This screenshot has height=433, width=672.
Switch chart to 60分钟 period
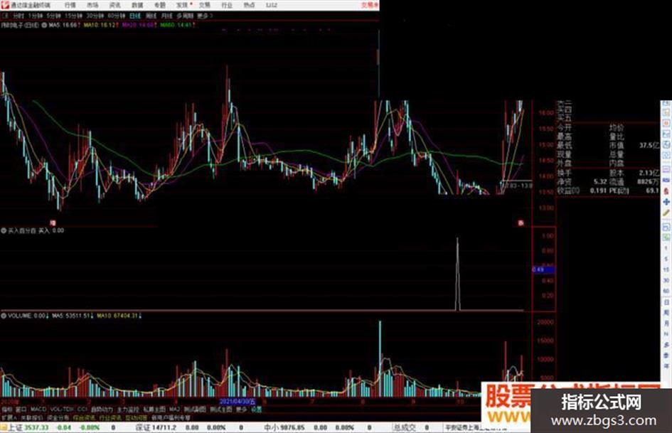116,16
